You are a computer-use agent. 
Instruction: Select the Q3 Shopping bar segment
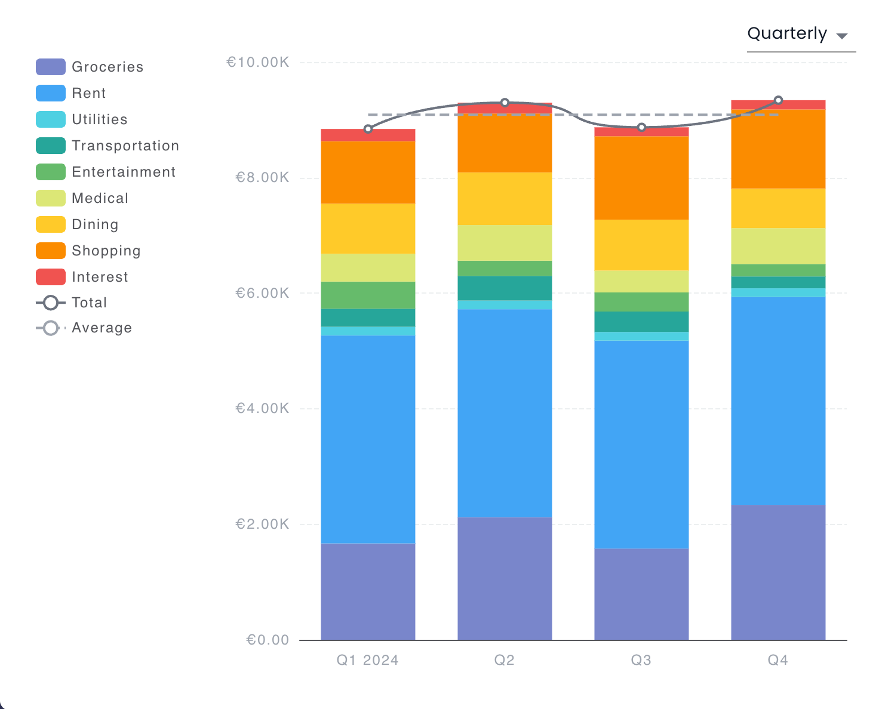point(641,178)
